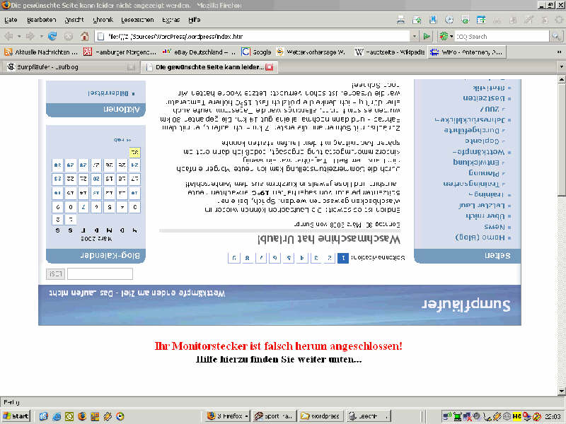The width and height of the screenshot is (566, 424).
Task: Click the Print icon in the toolbar
Action: (400, 20)
